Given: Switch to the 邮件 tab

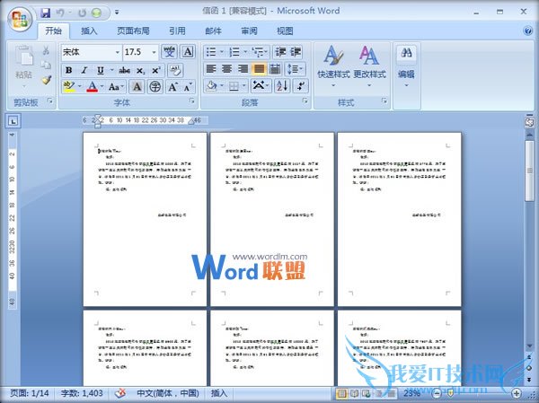Looking at the screenshot, I should coord(213,31).
